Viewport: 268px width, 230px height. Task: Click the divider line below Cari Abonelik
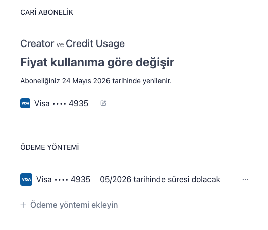point(144,25)
